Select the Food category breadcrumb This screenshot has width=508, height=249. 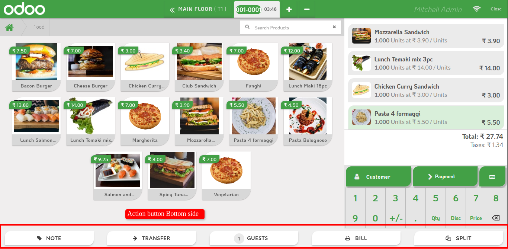tap(39, 27)
